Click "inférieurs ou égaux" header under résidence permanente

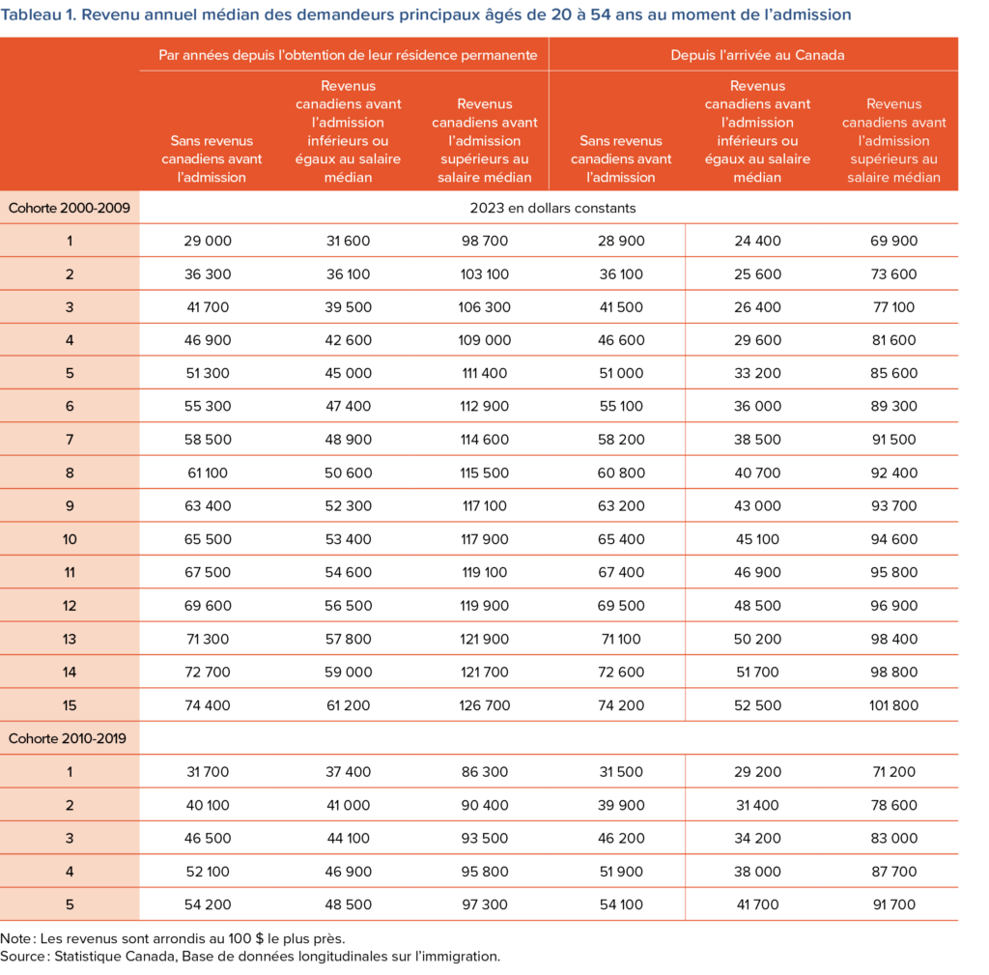[x=348, y=131]
